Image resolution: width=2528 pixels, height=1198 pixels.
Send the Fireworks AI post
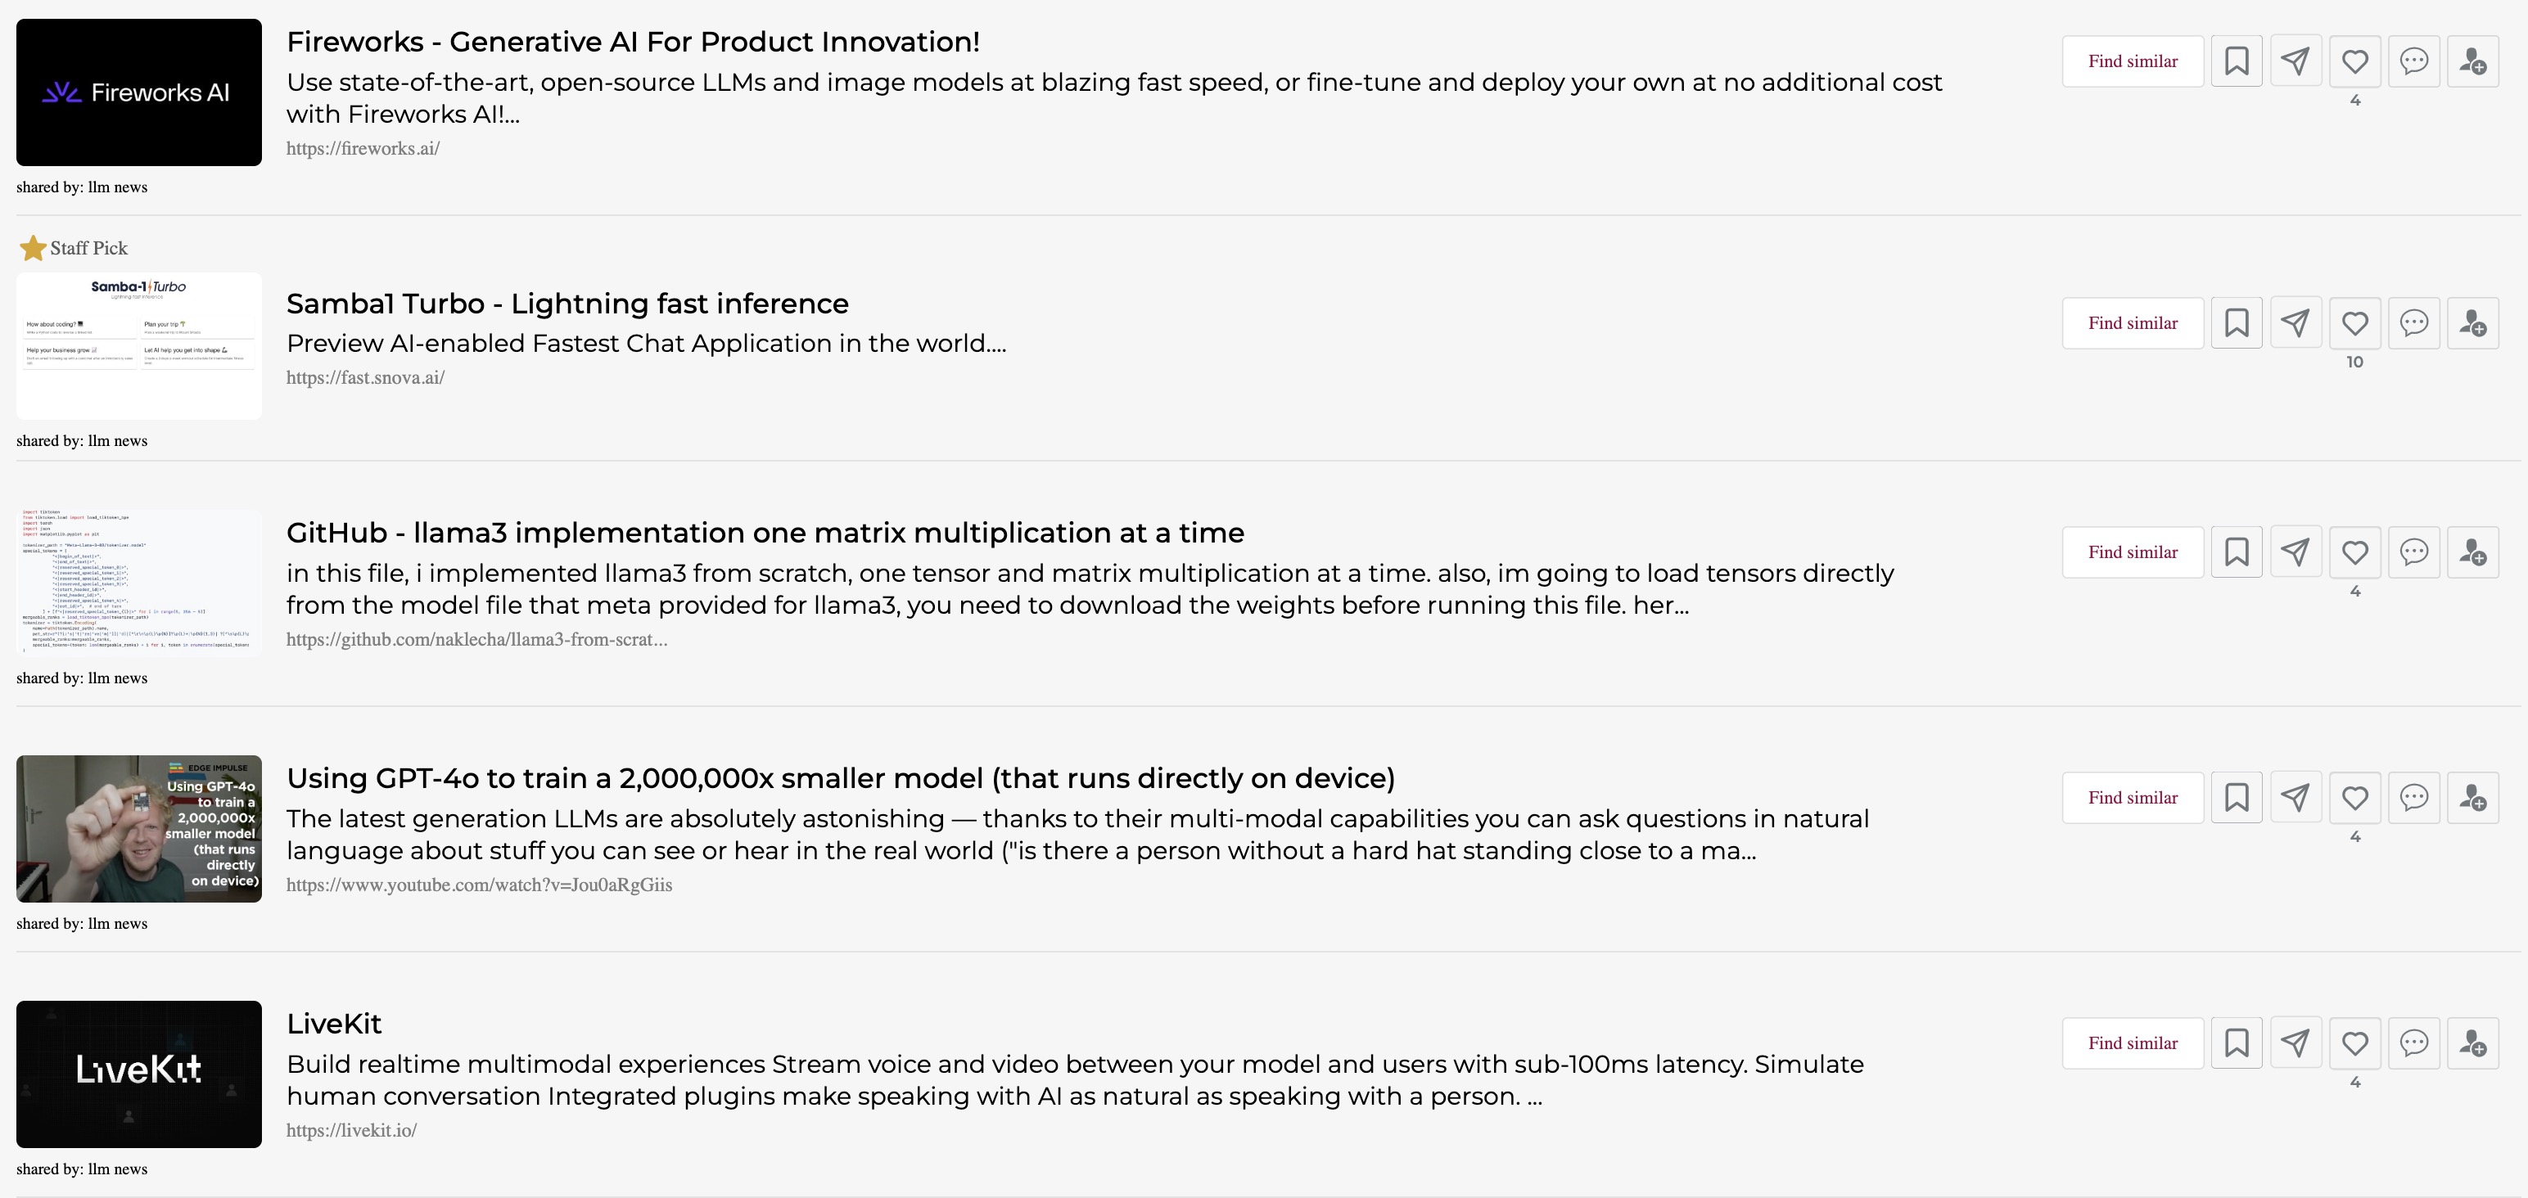tap(2296, 61)
